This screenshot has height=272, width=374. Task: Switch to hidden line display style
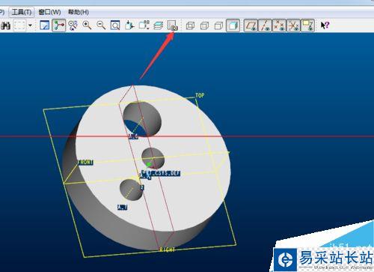tap(205, 25)
